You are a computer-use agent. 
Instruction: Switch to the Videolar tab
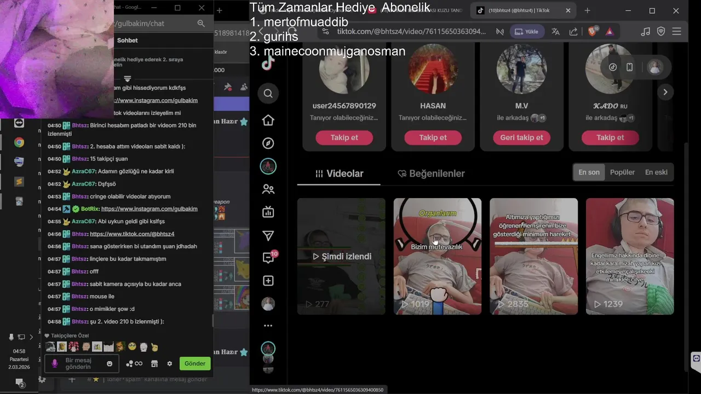tap(340, 173)
